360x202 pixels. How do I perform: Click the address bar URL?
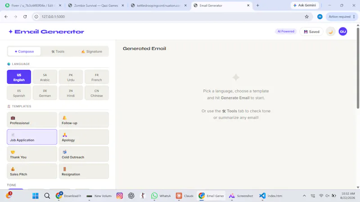[53, 17]
